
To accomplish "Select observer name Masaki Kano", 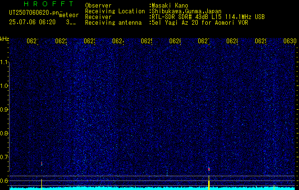I will 170,6.
